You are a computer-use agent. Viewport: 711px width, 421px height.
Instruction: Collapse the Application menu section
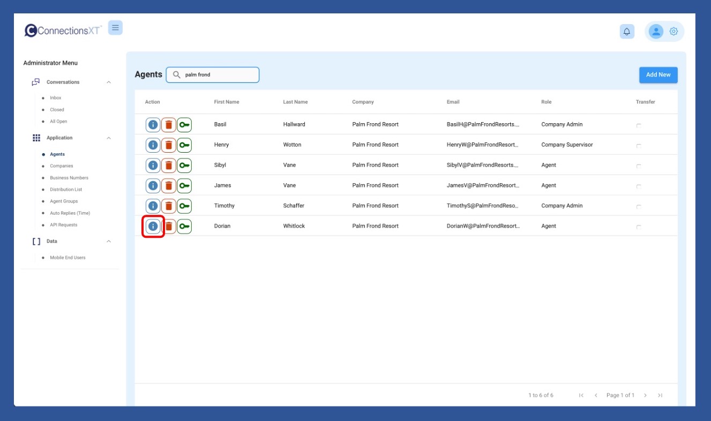tap(109, 138)
